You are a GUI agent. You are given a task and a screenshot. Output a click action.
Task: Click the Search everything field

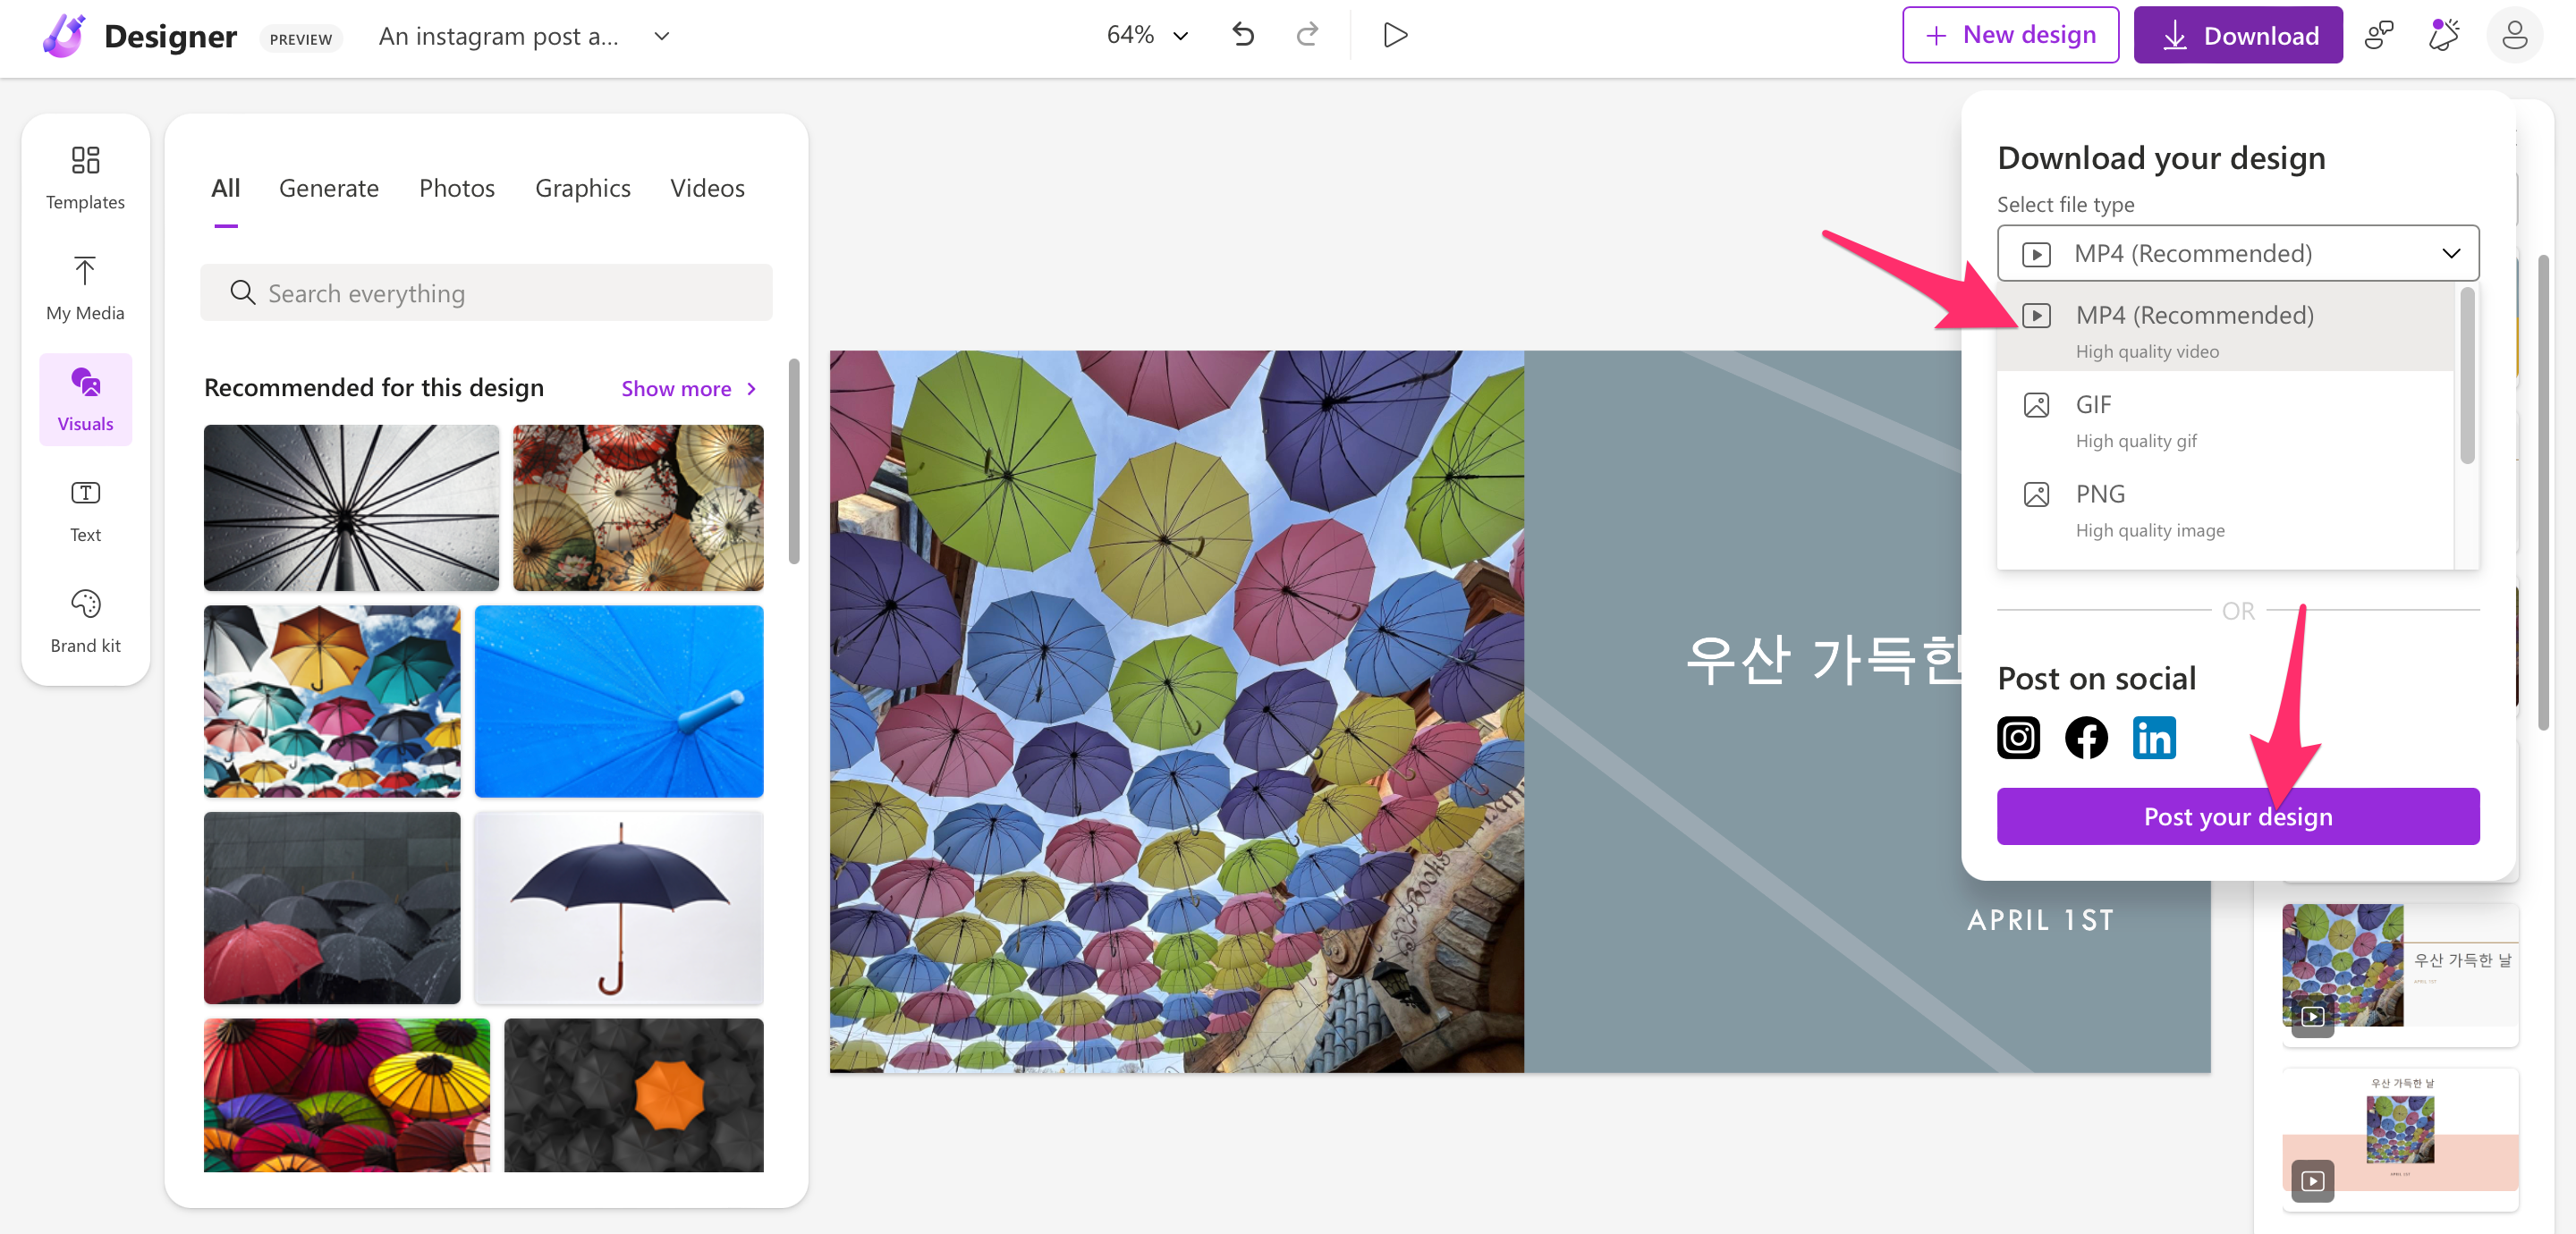tap(487, 293)
